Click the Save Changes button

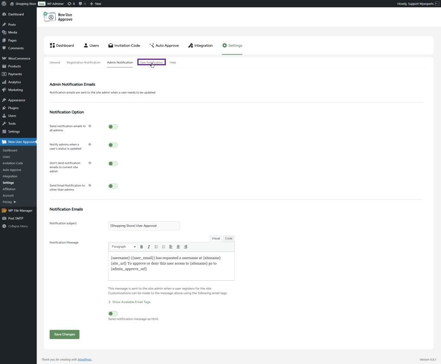(x=65, y=334)
